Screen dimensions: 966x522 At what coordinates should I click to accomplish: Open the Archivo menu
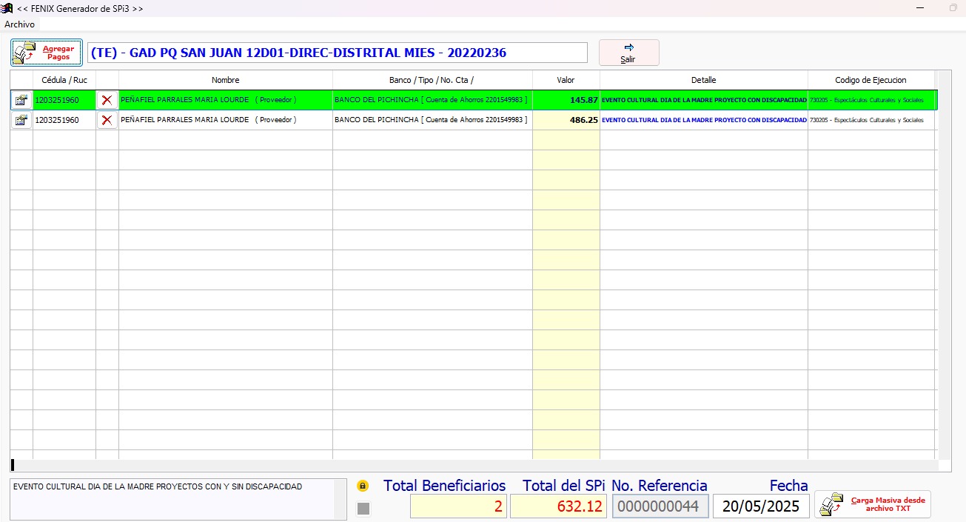[19, 24]
